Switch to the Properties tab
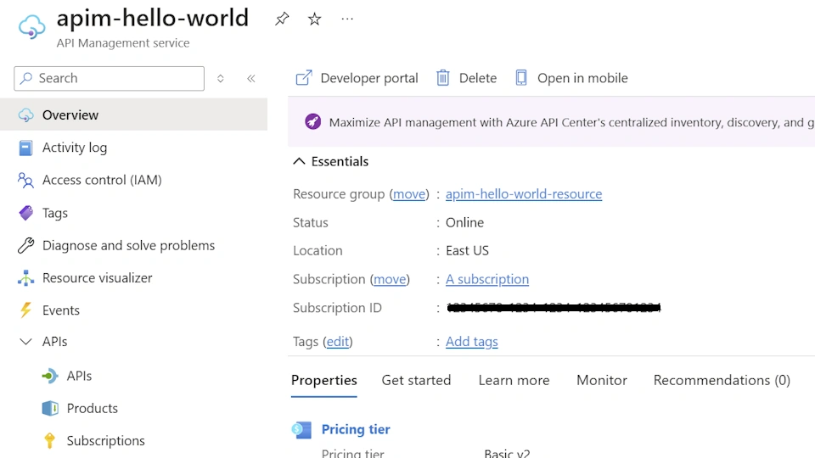This screenshot has height=458, width=815. pos(323,381)
